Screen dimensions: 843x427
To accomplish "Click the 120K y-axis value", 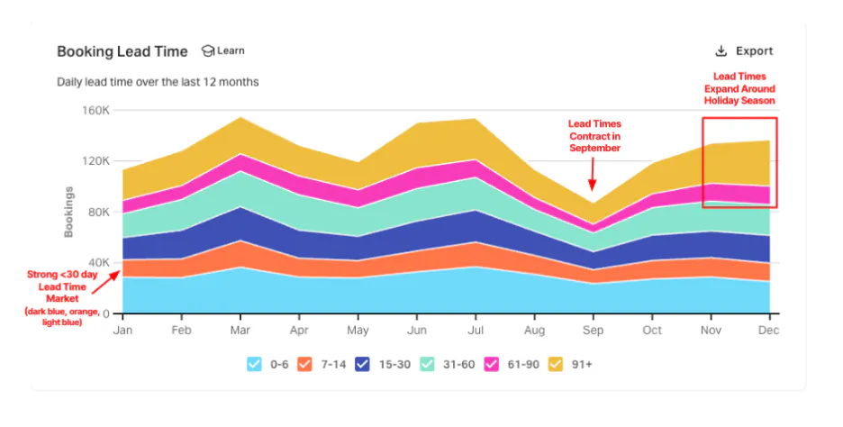I will 95,160.
